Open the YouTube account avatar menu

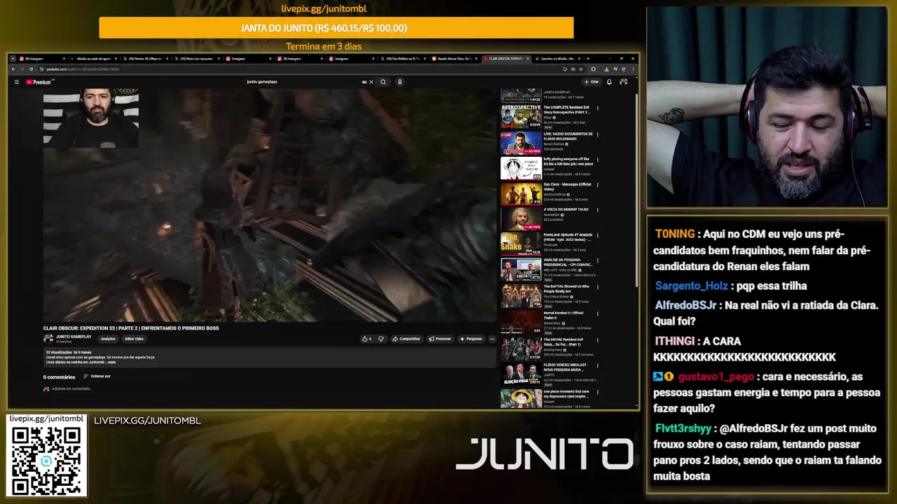tap(623, 82)
